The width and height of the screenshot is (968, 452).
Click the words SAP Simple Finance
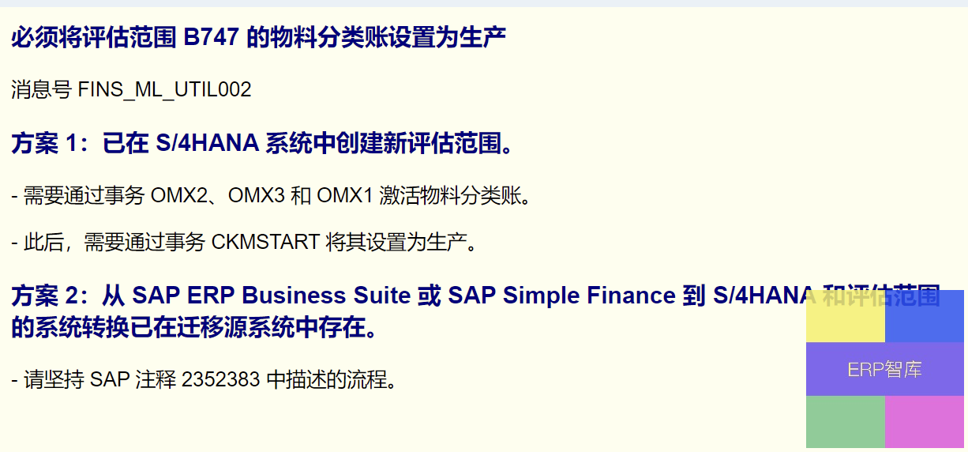[561, 296]
